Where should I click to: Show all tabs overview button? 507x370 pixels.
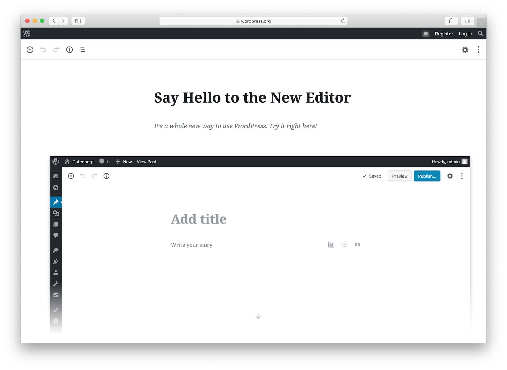tap(468, 21)
